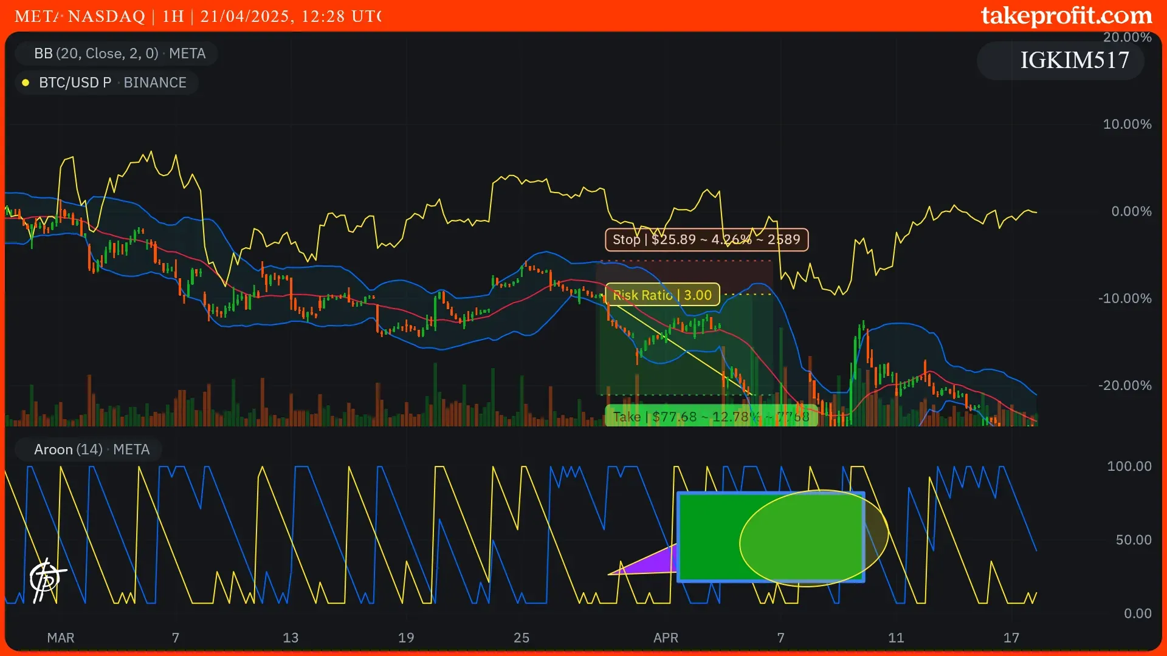Click the Risk Ratio 3.00 label
Screen dimensions: 1167x656
662,295
